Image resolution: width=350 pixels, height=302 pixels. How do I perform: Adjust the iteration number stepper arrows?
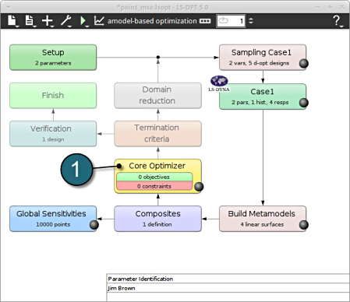251,21
